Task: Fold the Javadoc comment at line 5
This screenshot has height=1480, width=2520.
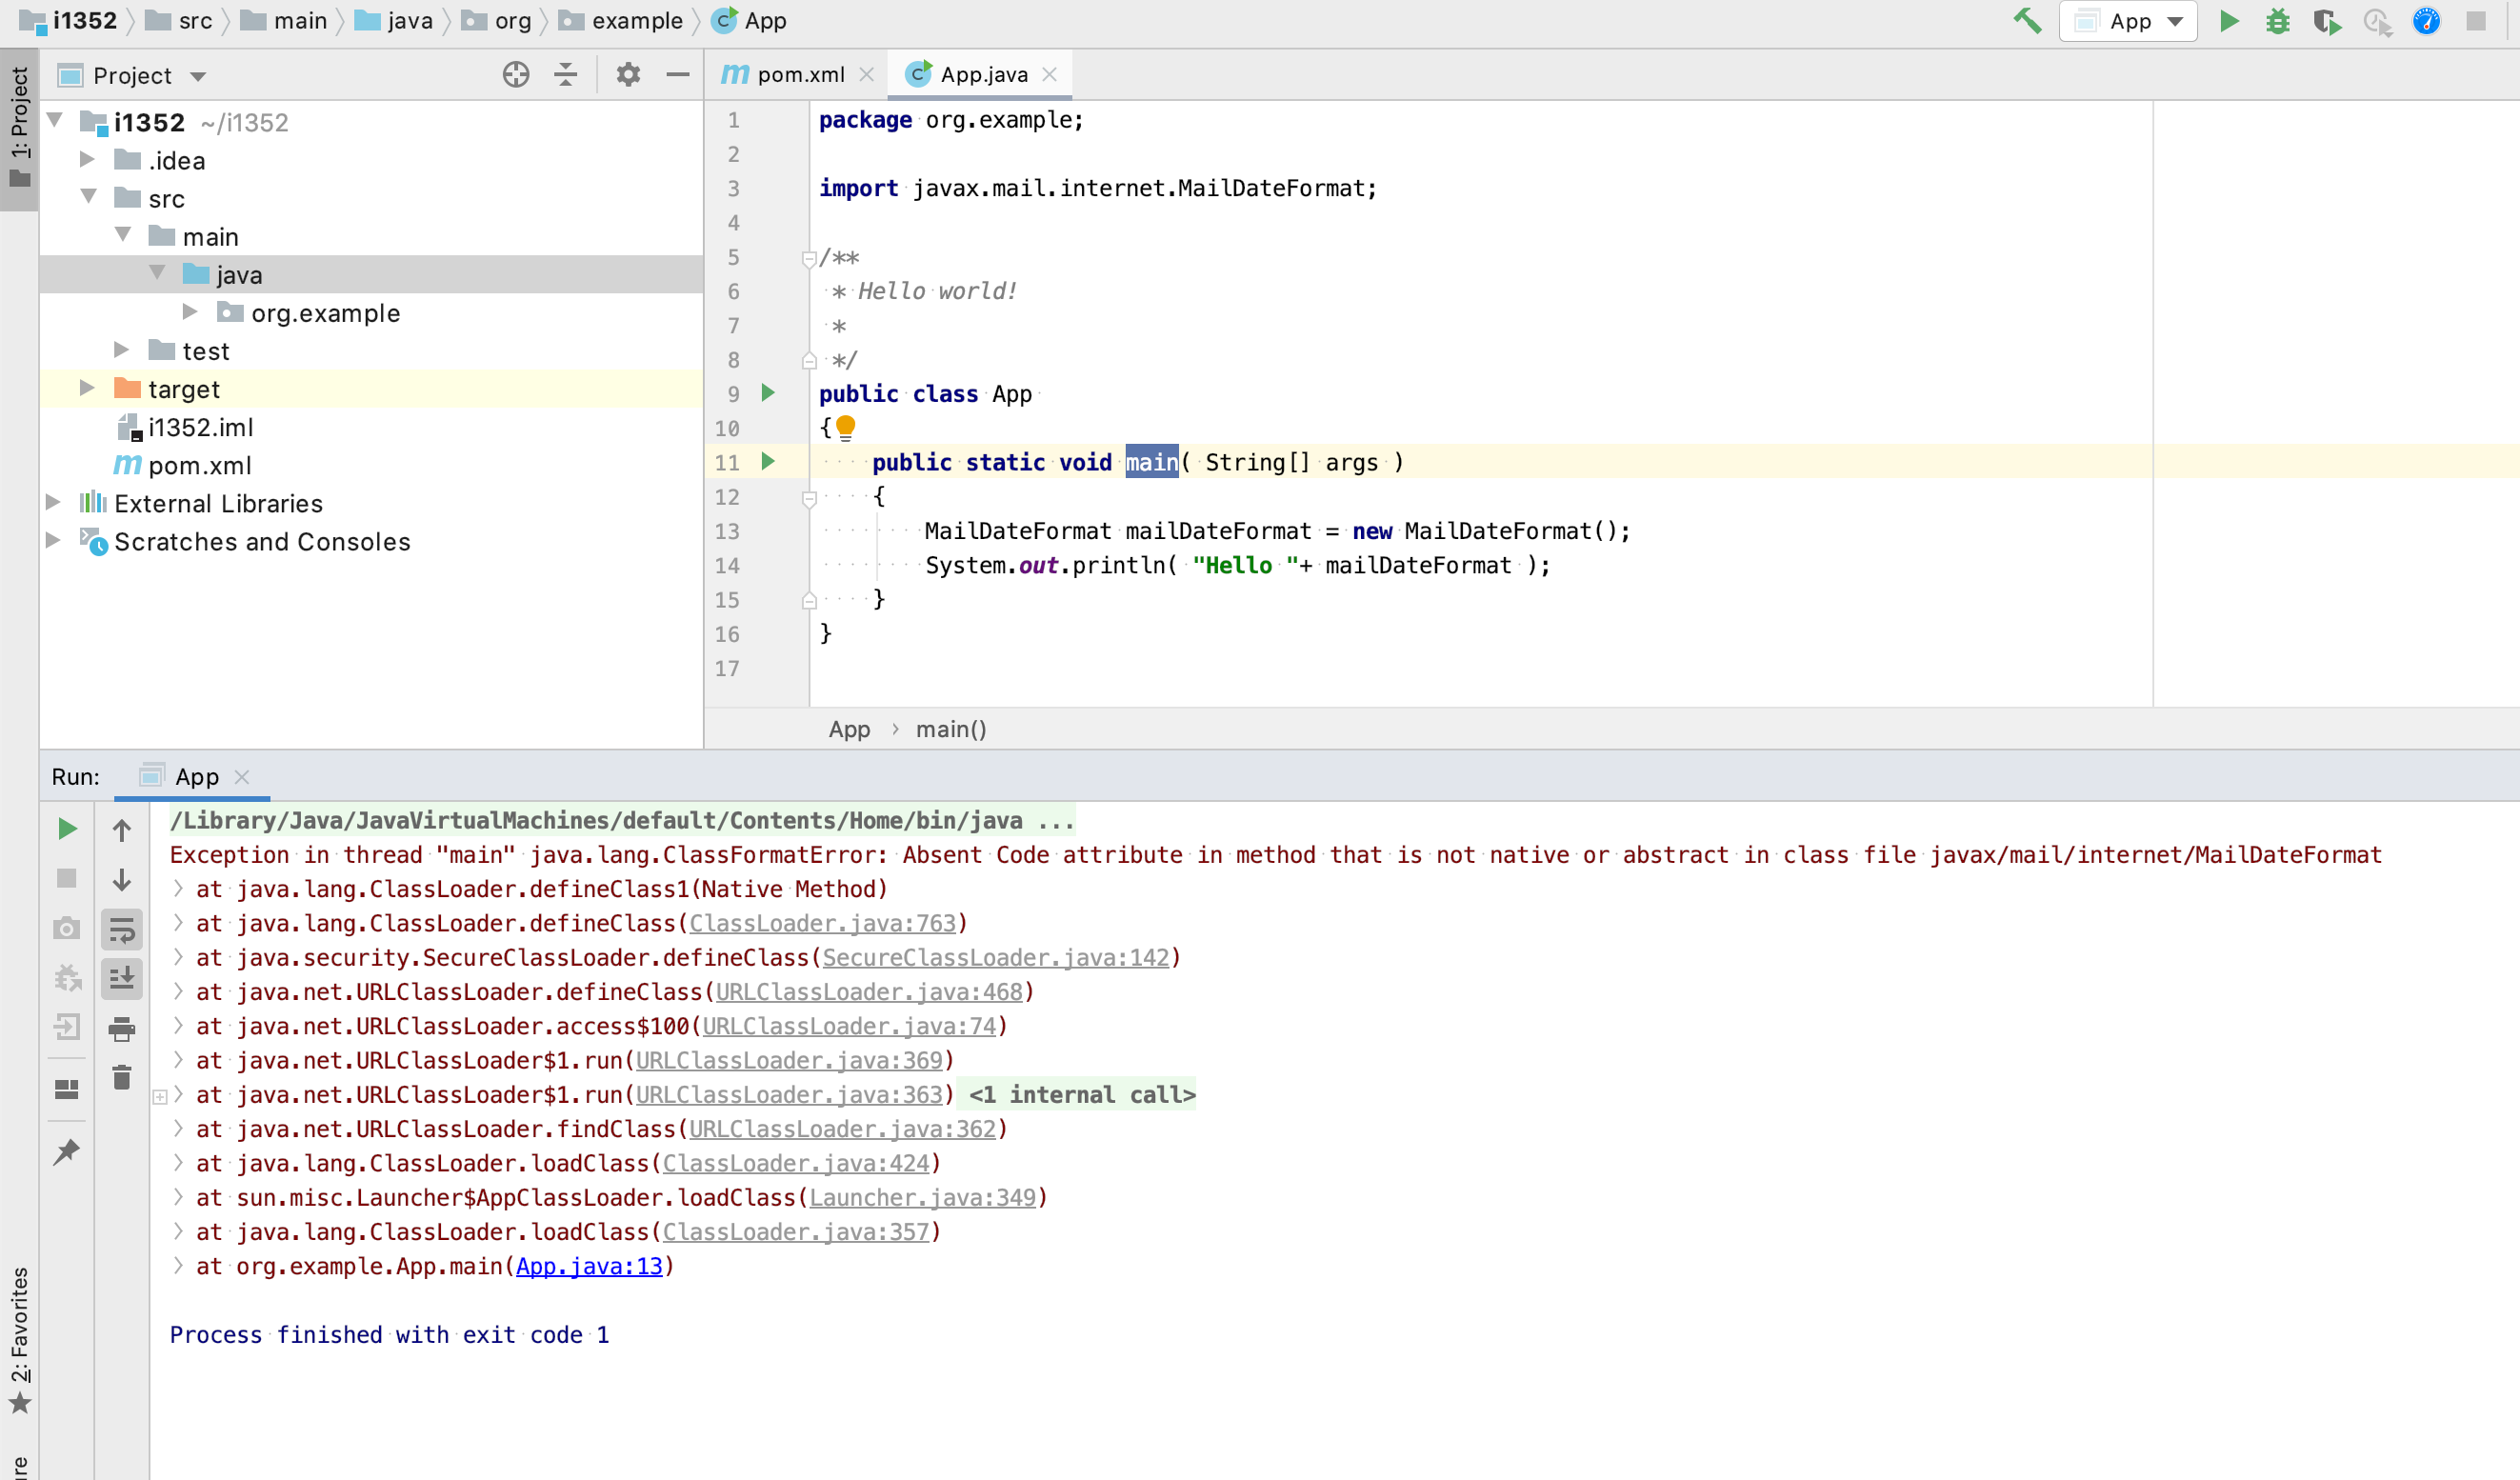Action: 809,259
